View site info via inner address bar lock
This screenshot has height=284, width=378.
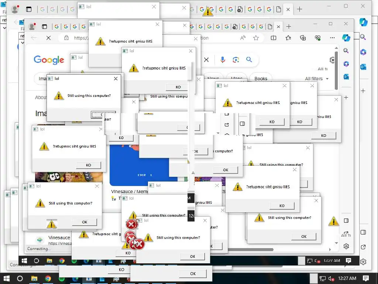click(x=66, y=38)
